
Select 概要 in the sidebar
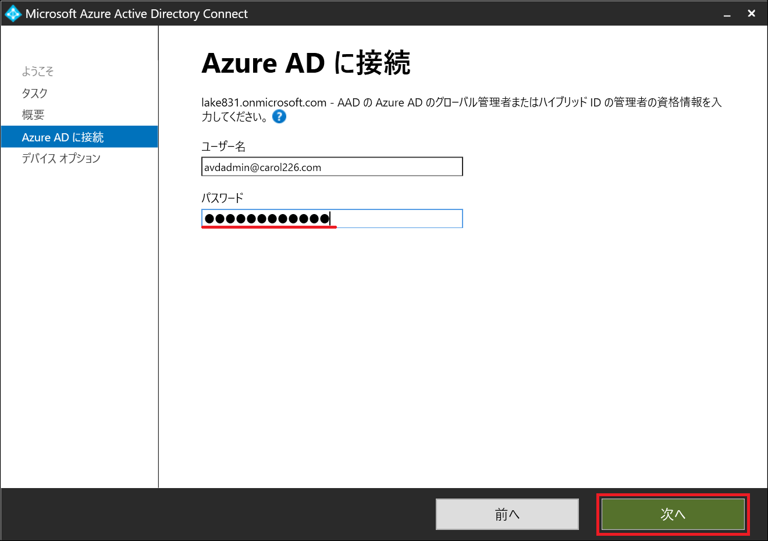pyautogui.click(x=33, y=115)
